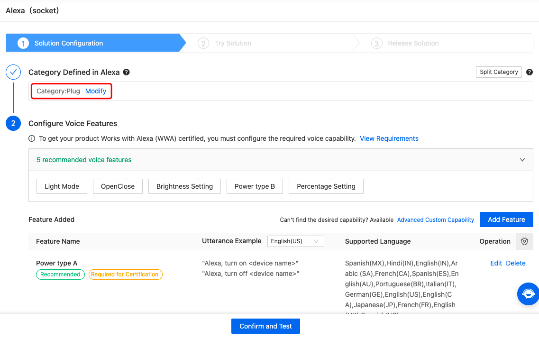The width and height of the screenshot is (539, 338).
Task: Click 'Utterance Example' column header
Action: (232, 241)
